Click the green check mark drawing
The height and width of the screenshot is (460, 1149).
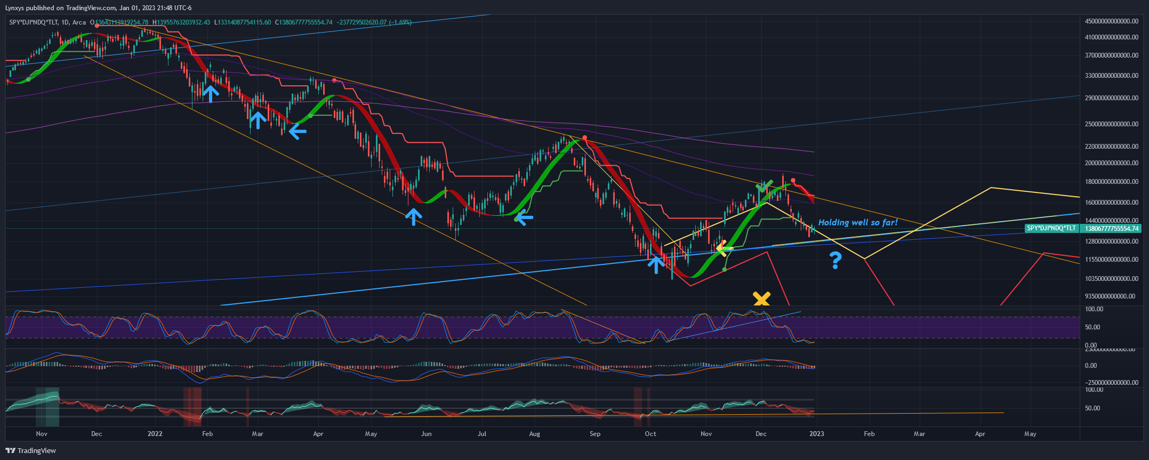[x=765, y=187]
